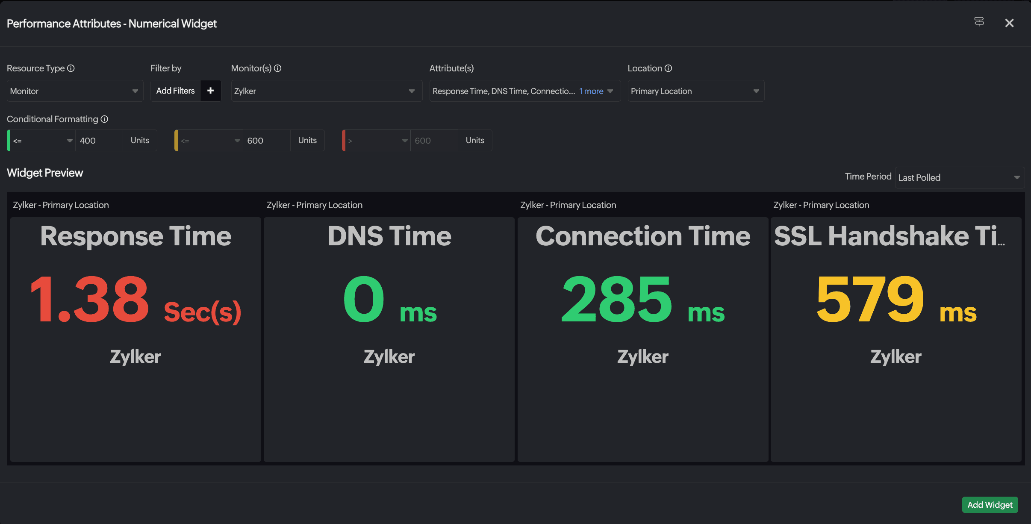The height and width of the screenshot is (524, 1031).
Task: Click the Location info icon
Action: (668, 68)
